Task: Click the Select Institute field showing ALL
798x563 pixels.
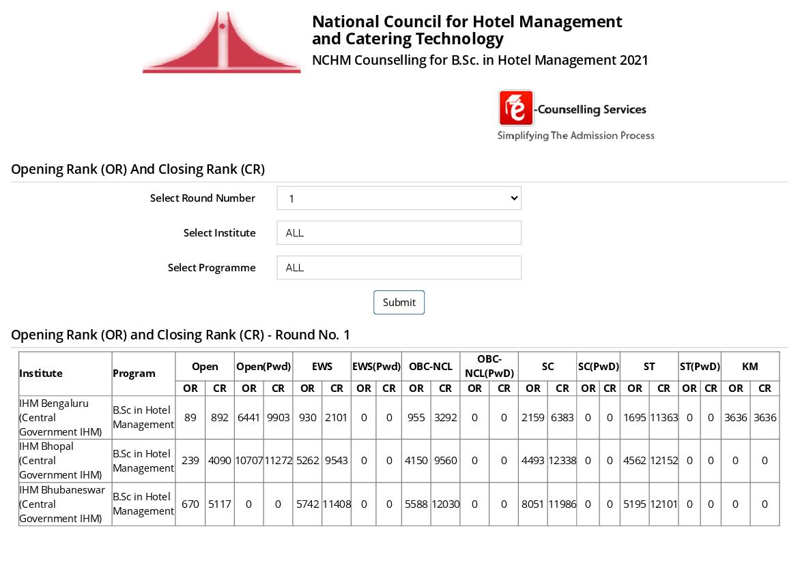Action: pyautogui.click(x=399, y=232)
